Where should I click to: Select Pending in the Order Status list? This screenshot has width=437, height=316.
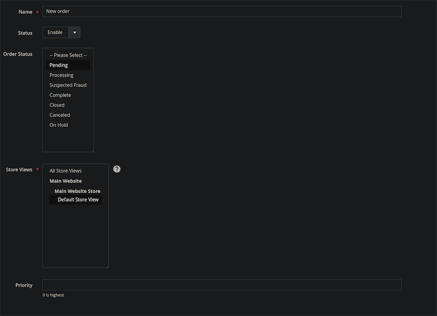tap(58, 65)
